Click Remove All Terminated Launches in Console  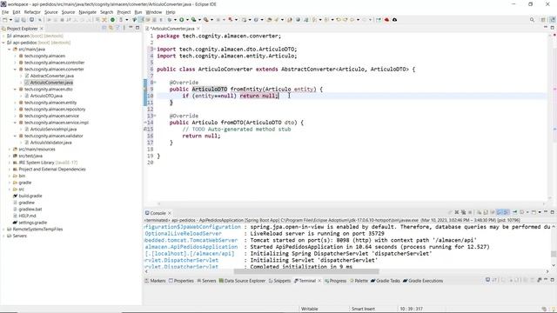[x=463, y=212]
